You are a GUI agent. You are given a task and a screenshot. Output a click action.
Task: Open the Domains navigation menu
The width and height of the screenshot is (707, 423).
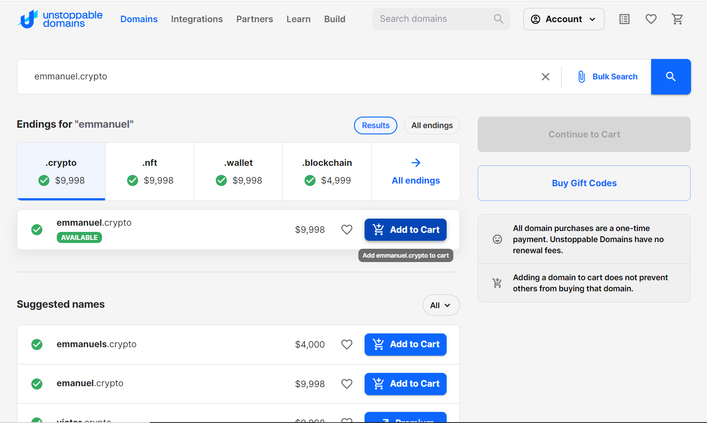point(139,19)
